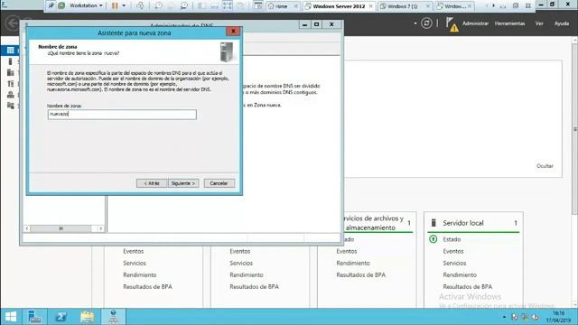Click the network tray icon

(x=525, y=317)
